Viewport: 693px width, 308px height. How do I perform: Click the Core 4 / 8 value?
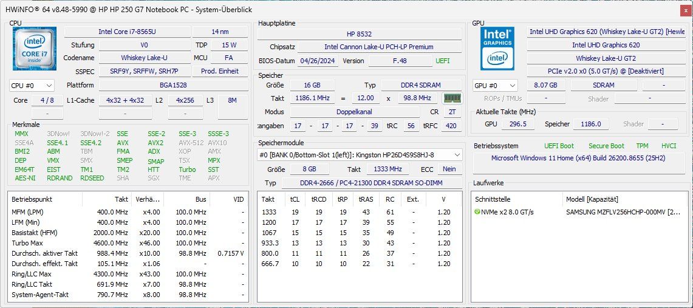tap(47, 100)
